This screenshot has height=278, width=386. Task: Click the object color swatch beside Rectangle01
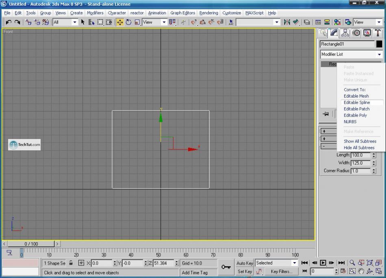point(379,44)
